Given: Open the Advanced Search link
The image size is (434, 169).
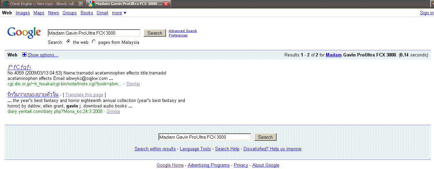Looking at the screenshot, I should (x=183, y=31).
